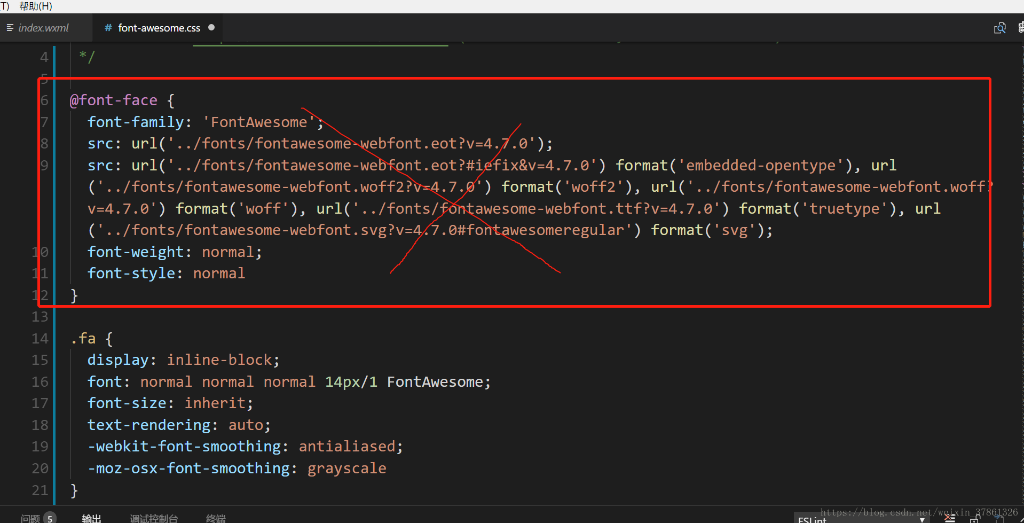Image resolution: width=1024 pixels, height=523 pixels.
Task: Click the CSS hash icon on font-awesome.css tab
Action: pyautogui.click(x=108, y=28)
